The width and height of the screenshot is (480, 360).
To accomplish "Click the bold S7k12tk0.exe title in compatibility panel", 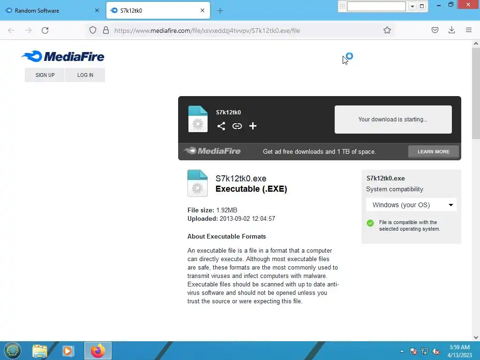I will (386, 179).
